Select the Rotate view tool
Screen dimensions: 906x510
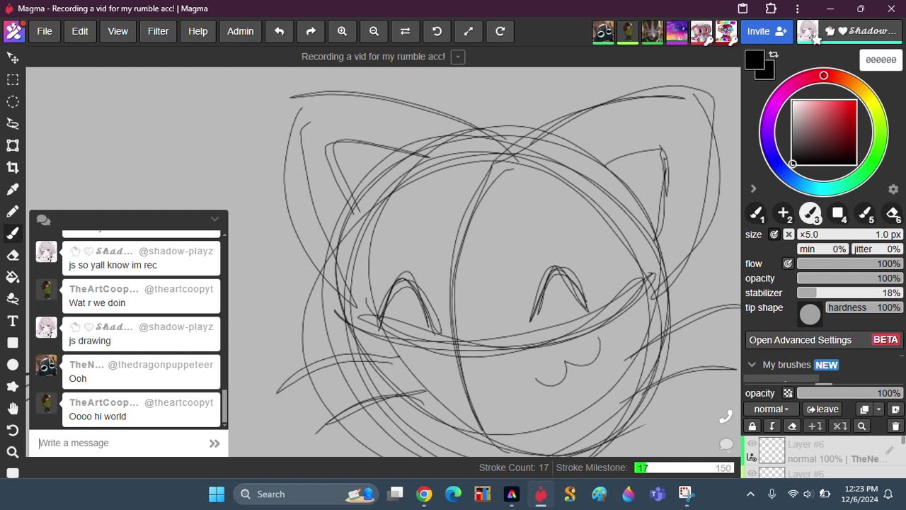[13, 431]
